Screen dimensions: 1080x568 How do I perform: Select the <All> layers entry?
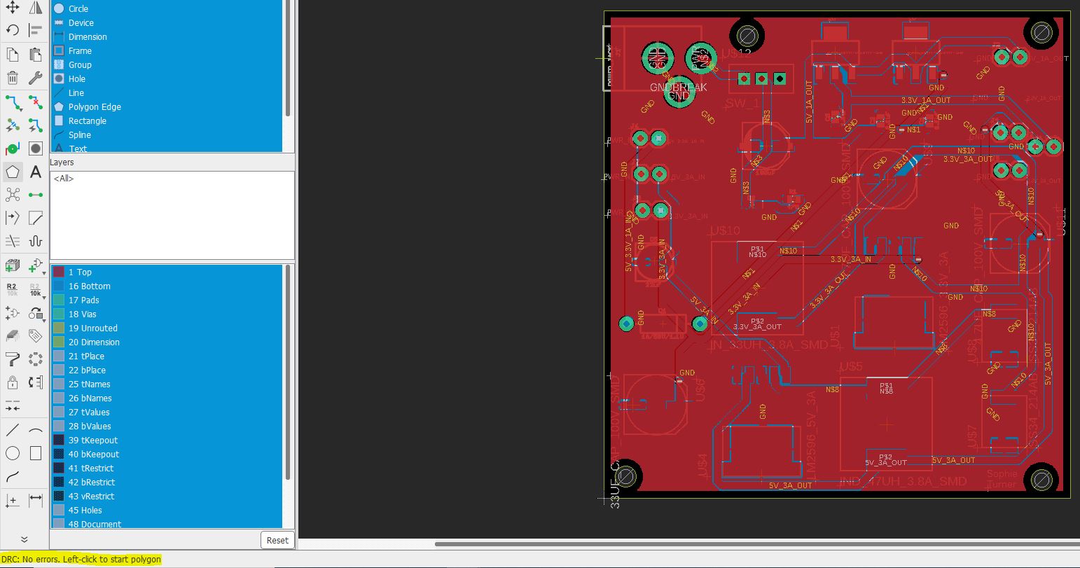point(64,179)
